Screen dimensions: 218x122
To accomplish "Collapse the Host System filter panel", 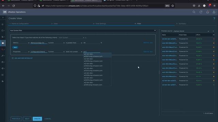I will [155, 30].
